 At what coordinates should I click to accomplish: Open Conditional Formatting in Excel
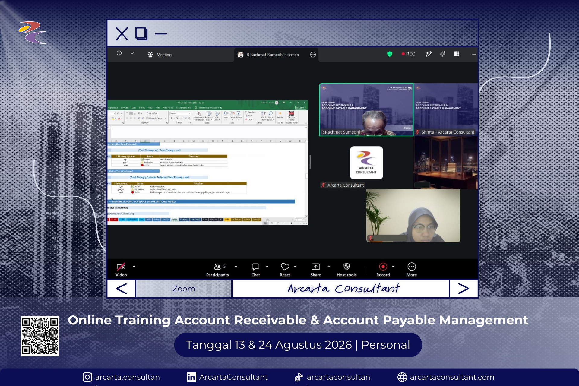[x=199, y=116]
